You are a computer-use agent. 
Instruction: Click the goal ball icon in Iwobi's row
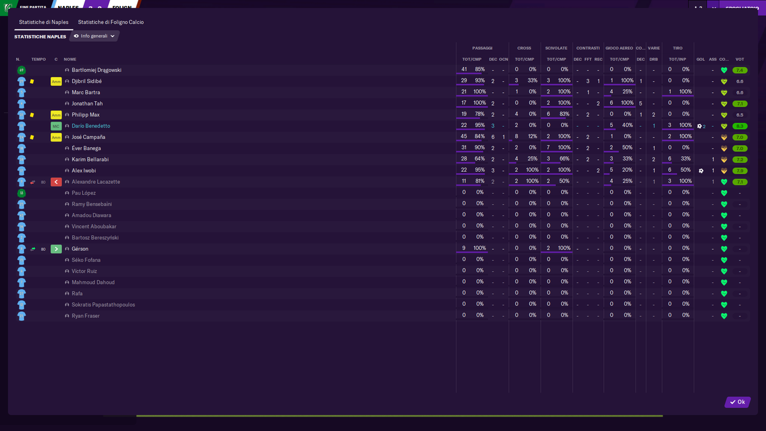coord(701,171)
